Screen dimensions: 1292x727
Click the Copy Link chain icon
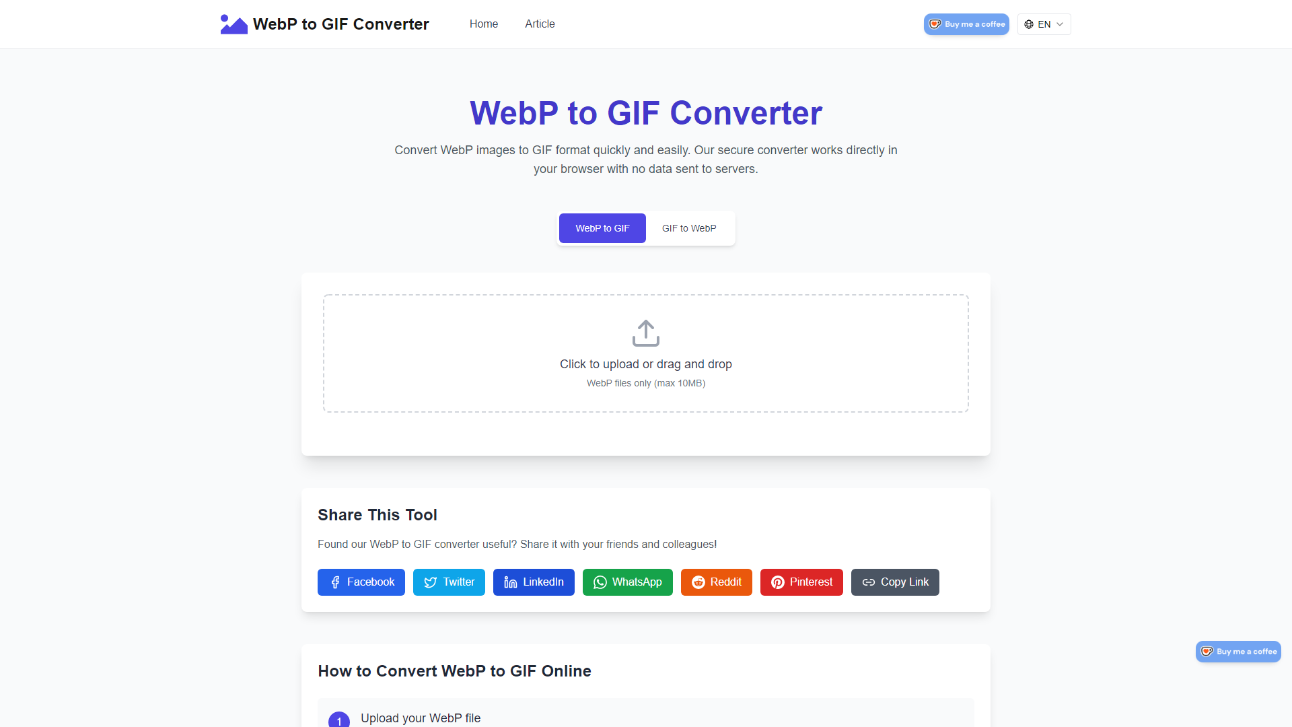coord(868,582)
